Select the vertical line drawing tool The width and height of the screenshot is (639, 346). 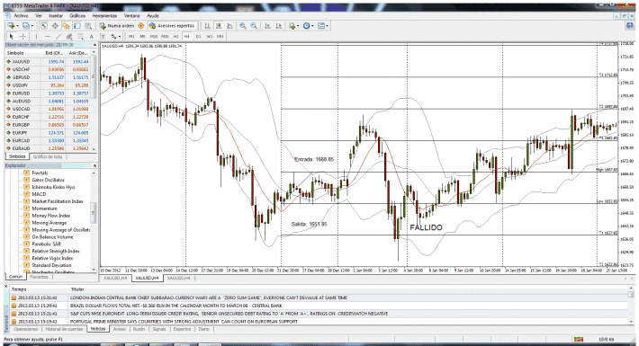point(36,36)
